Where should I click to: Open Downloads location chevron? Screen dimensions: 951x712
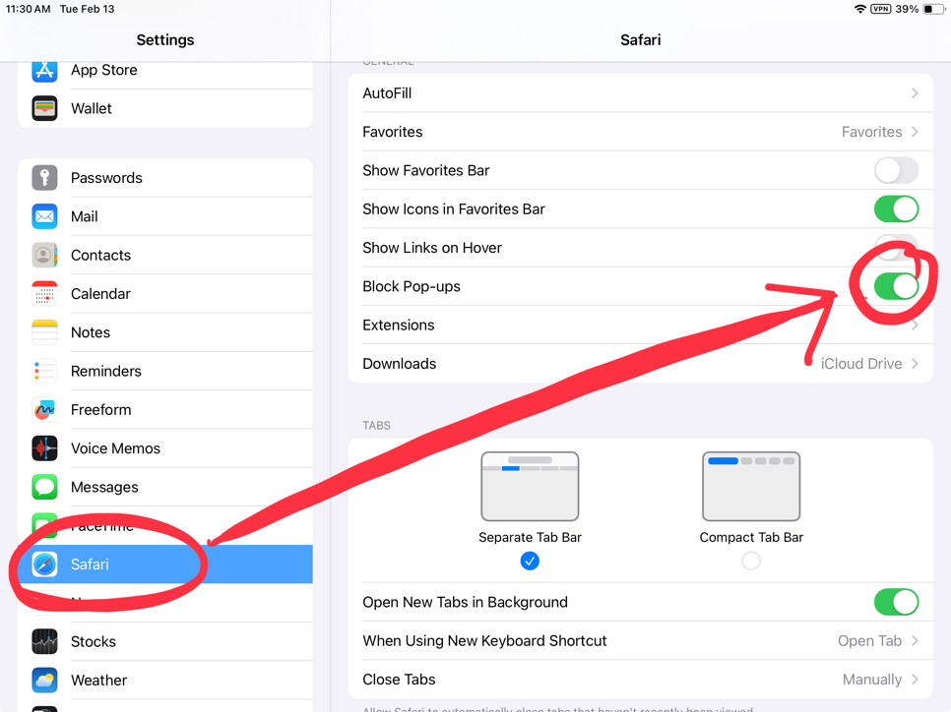(915, 364)
